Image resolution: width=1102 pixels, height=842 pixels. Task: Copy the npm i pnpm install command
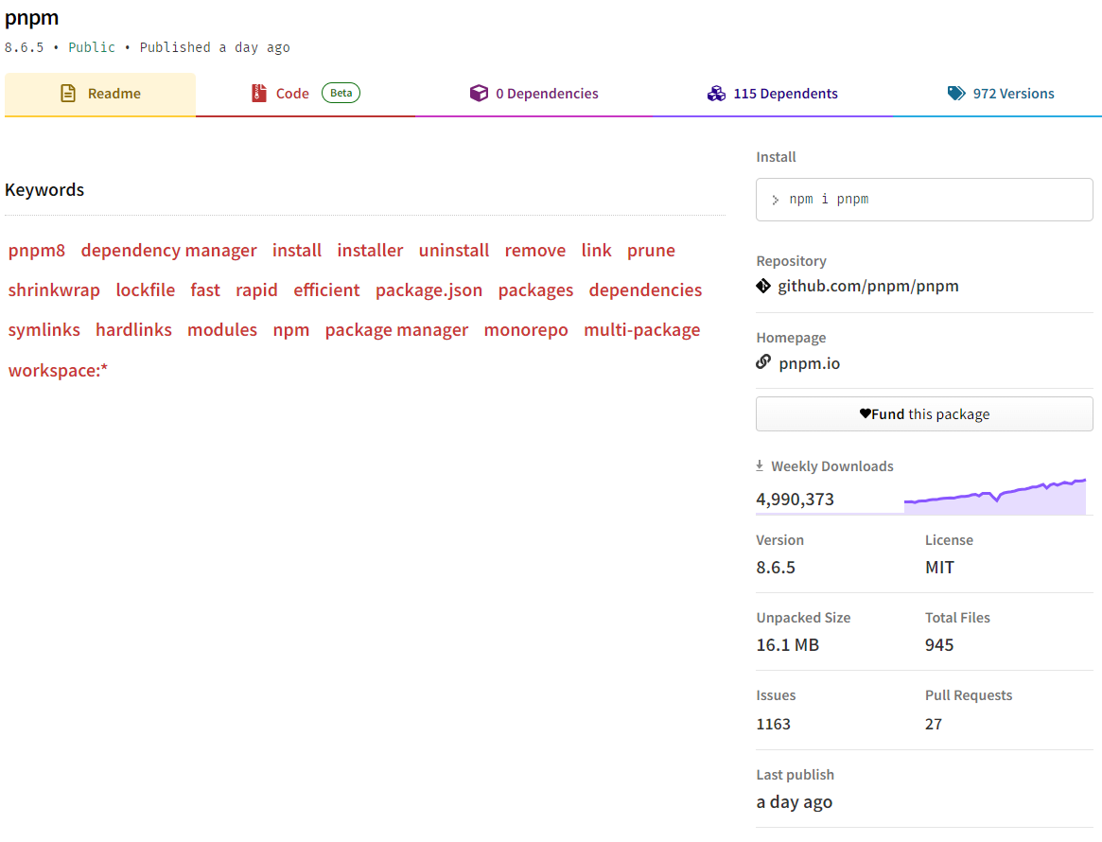pos(924,200)
